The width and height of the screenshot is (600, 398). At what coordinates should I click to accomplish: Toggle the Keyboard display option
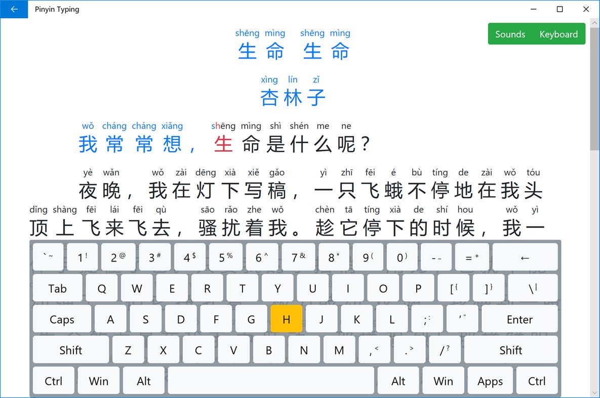click(x=559, y=34)
